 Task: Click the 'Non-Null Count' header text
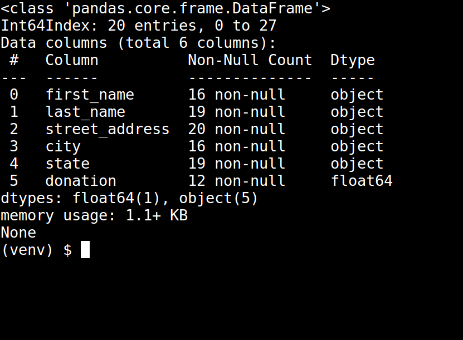tap(250, 60)
